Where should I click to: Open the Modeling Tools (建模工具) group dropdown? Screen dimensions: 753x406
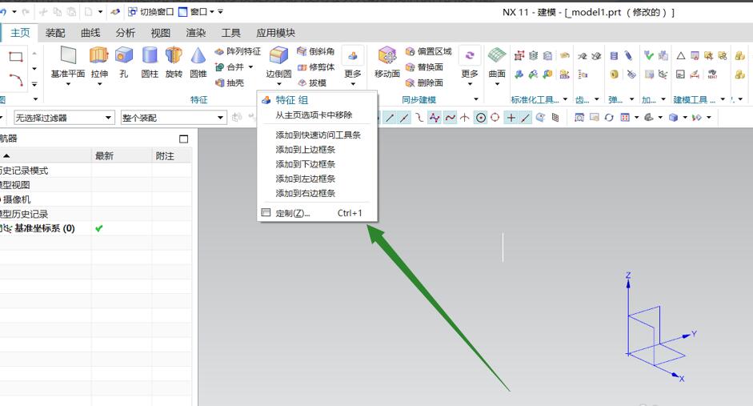tap(723, 99)
